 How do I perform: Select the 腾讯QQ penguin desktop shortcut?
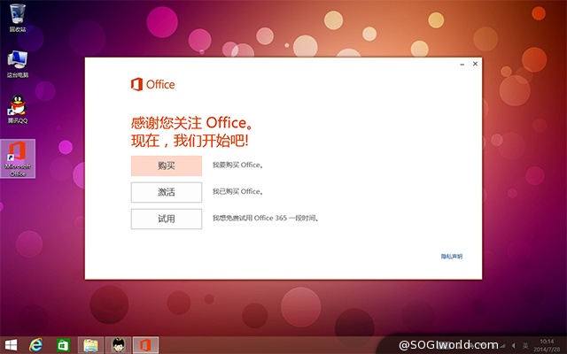tap(18, 110)
